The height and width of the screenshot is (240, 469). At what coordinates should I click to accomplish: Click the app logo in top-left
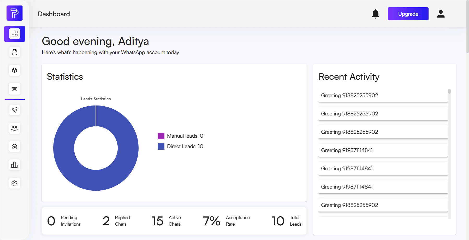click(x=15, y=13)
